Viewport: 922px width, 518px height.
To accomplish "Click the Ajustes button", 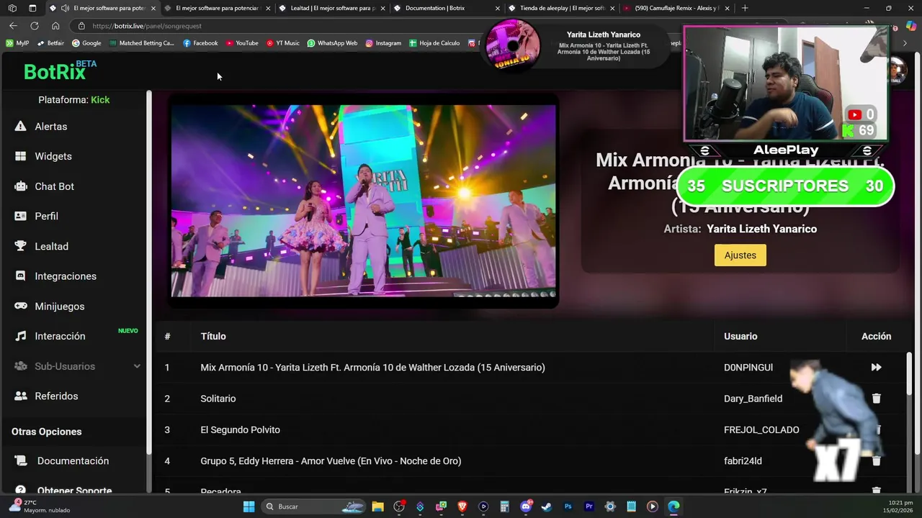I will pyautogui.click(x=740, y=255).
